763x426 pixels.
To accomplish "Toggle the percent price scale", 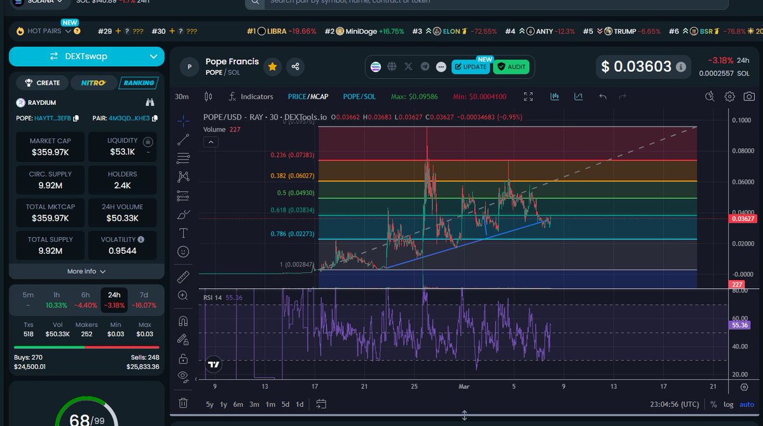I will pyautogui.click(x=713, y=404).
